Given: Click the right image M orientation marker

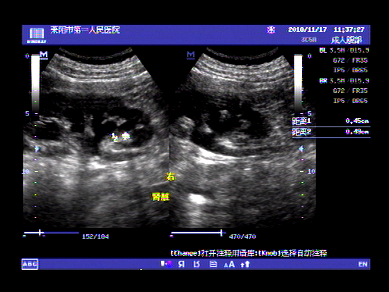Looking at the screenshot, I should pos(190,55).
